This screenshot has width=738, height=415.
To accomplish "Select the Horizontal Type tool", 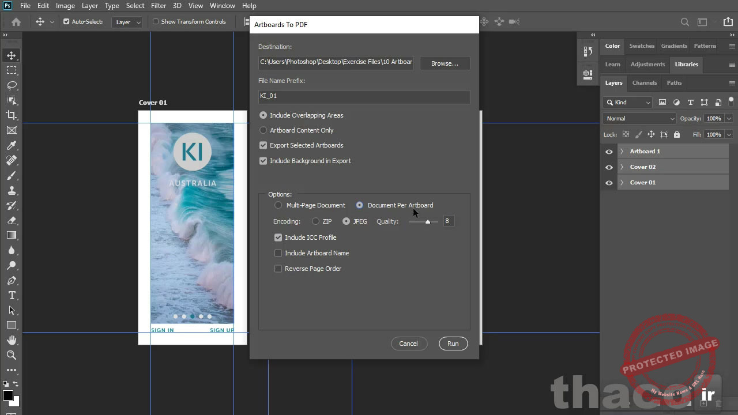I will tap(12, 295).
